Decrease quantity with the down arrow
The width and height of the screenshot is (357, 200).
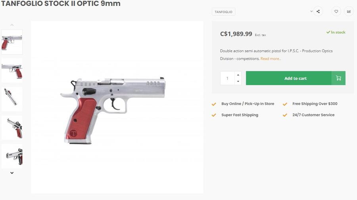pyautogui.click(x=238, y=81)
